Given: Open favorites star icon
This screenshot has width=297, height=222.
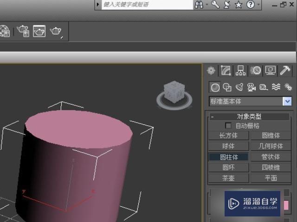Looking at the screenshot, I should pyautogui.click(x=239, y=4).
